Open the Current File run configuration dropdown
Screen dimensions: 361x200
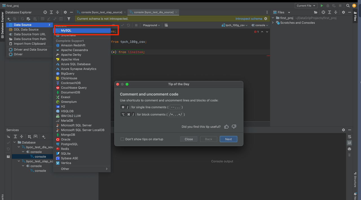click(x=306, y=6)
